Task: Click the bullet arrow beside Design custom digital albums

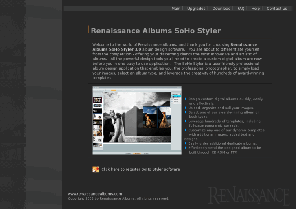Action: click(186, 99)
